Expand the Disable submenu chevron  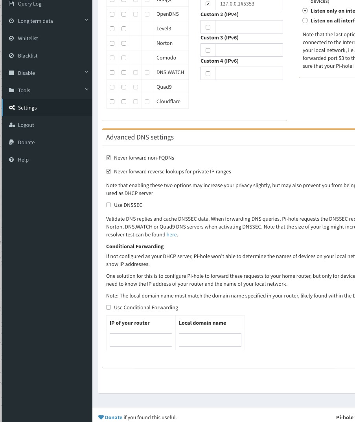point(86,72)
